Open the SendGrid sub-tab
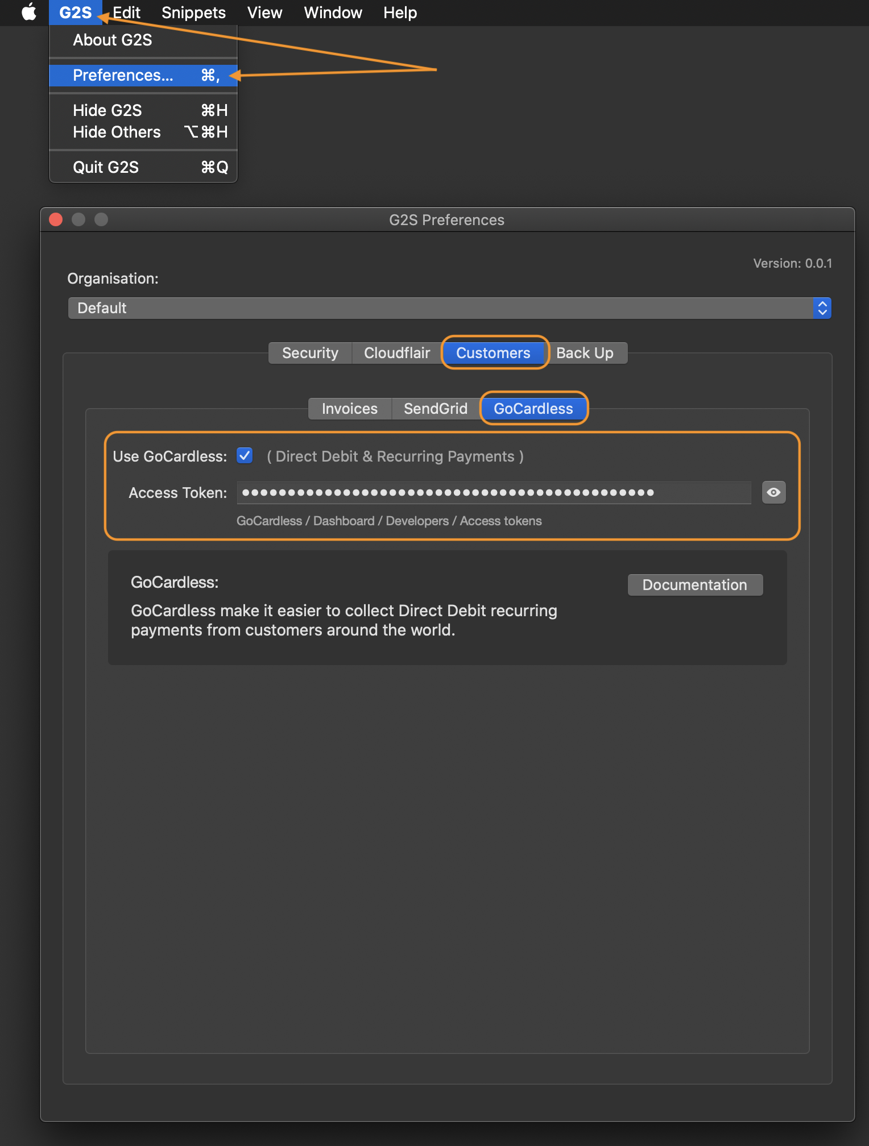This screenshot has width=869, height=1146. pos(436,409)
